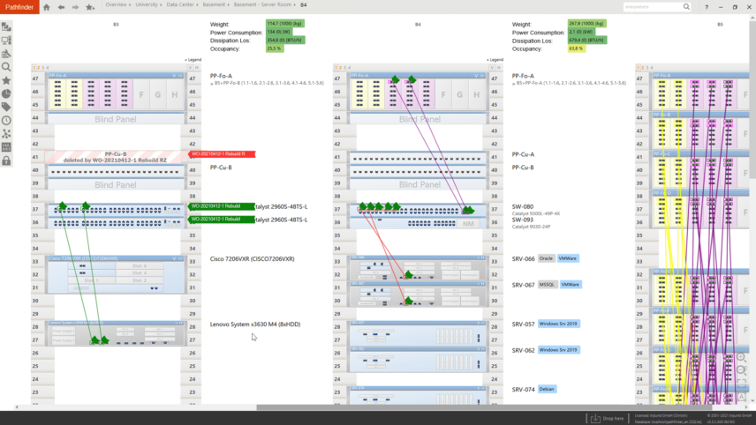The image size is (756, 425).
Task: Select Cisco 7206VXR router in rack B3
Action: pyautogui.click(x=116, y=274)
